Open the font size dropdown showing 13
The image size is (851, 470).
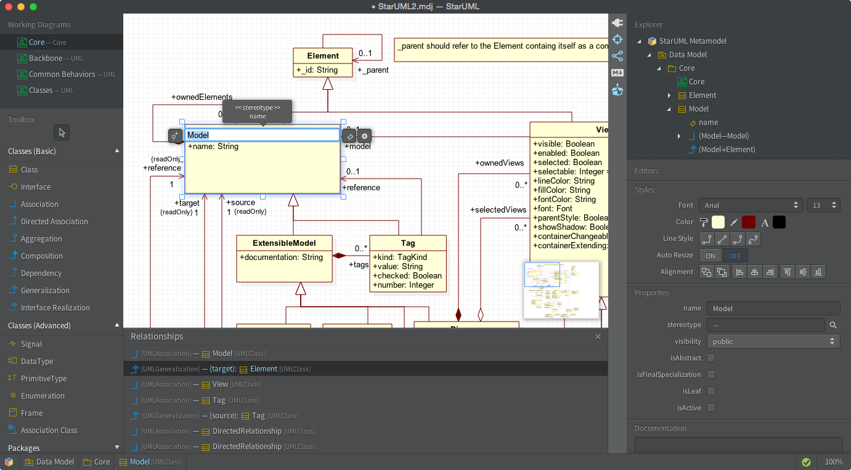tap(823, 205)
